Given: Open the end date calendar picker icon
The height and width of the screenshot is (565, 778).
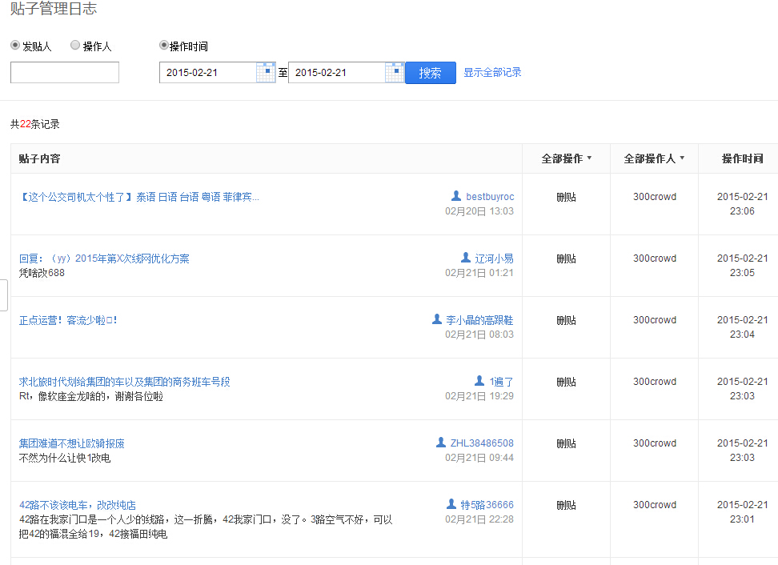Looking at the screenshot, I should 395,72.
